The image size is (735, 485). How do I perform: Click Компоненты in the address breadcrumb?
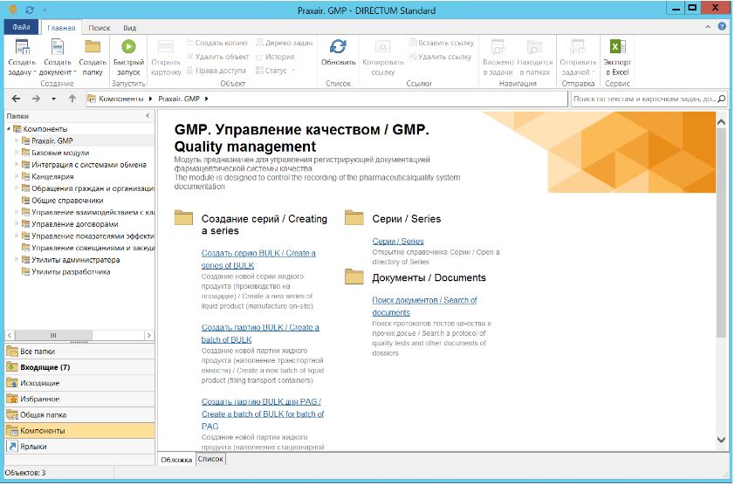pyautogui.click(x=121, y=99)
